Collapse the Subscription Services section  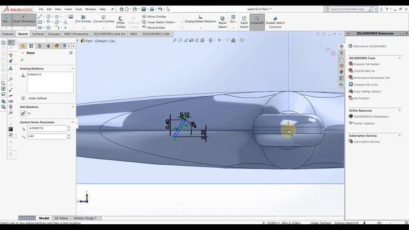(399, 135)
